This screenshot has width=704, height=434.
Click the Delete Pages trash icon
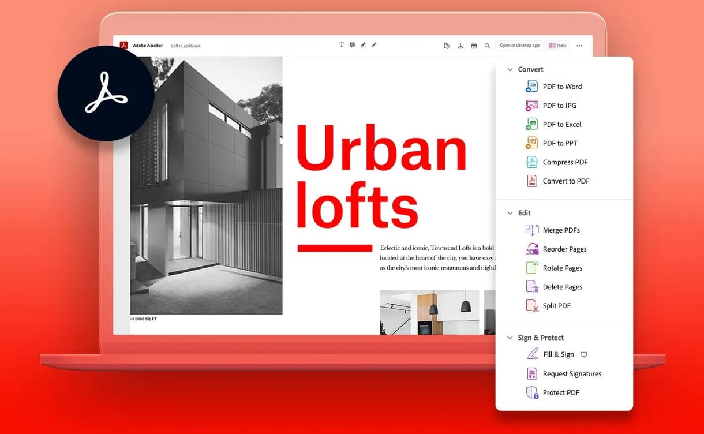pyautogui.click(x=531, y=287)
